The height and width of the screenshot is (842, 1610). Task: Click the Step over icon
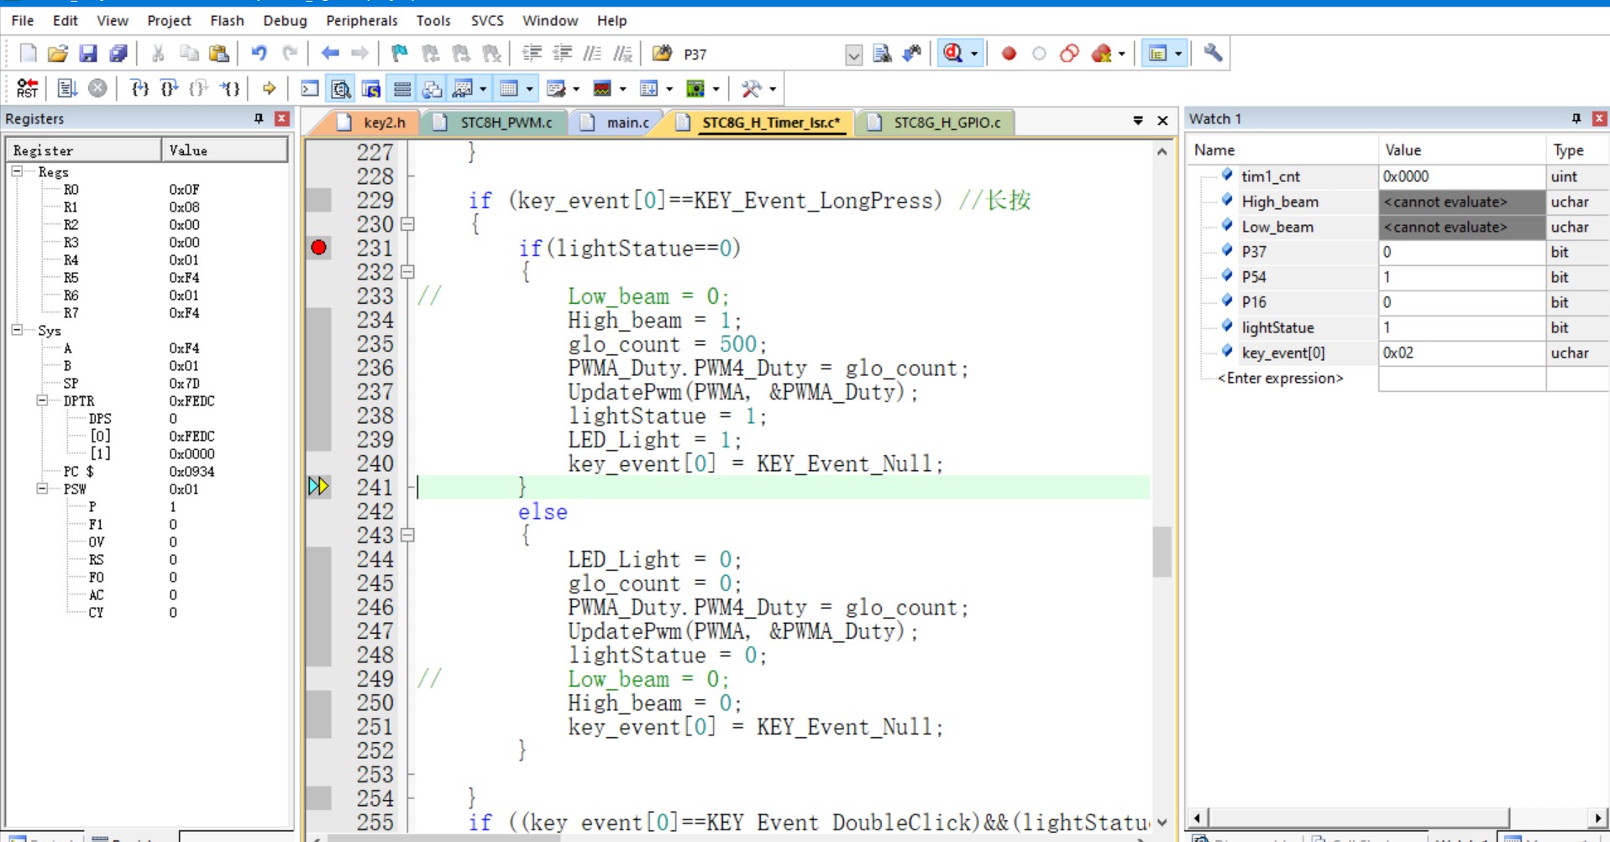tap(169, 88)
